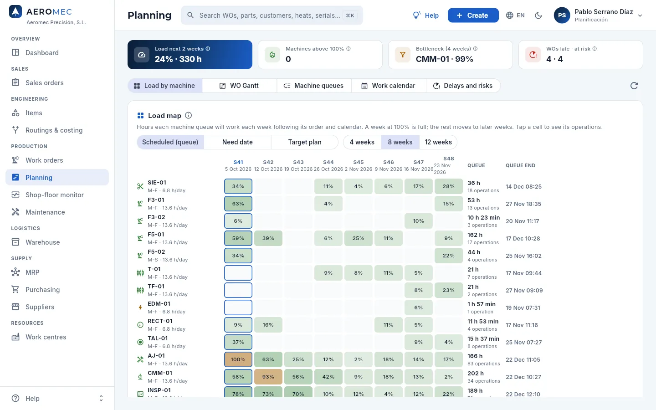Viewport: 656px width, 410px height.
Task: Set the load map range to 12 weeks
Action: point(438,142)
